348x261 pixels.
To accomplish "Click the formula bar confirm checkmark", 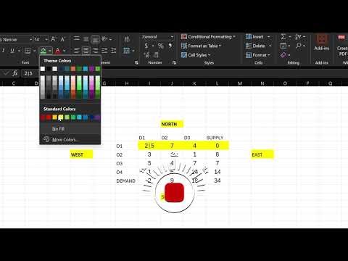I will point(6,73).
